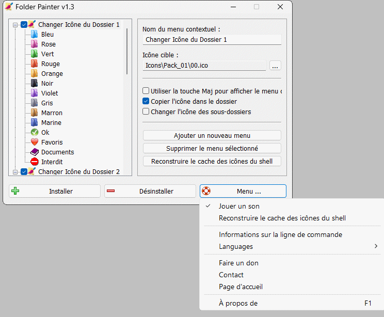The height and width of the screenshot is (317, 384).
Task: Click the green checkmark icon beside Ok
Action: 35,132
